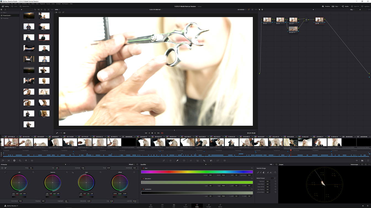This screenshot has width=371, height=208.
Task: Open the File menu
Action: (12, 4)
